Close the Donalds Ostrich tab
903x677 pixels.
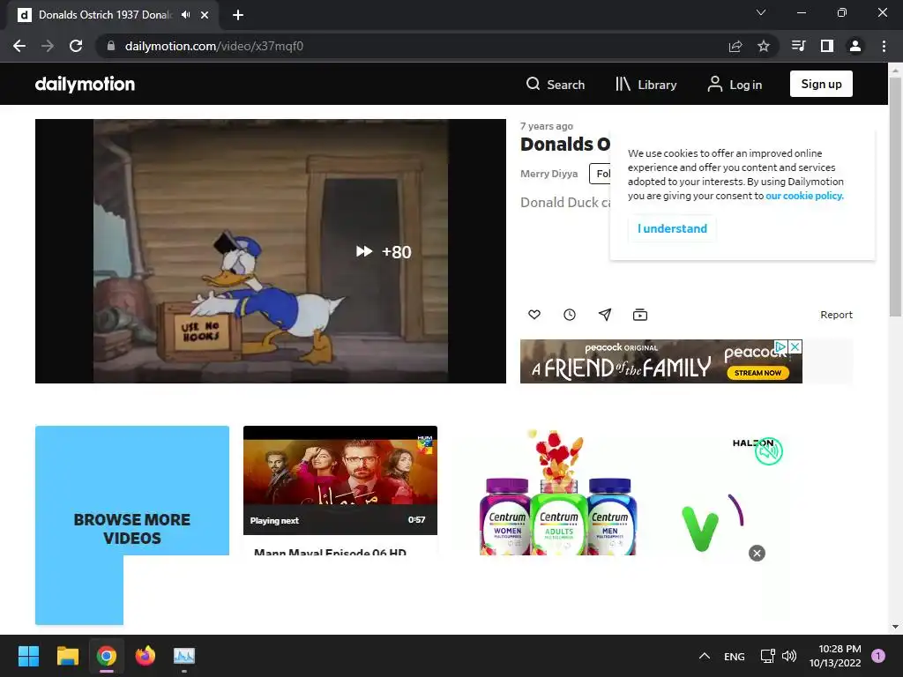coord(205,15)
